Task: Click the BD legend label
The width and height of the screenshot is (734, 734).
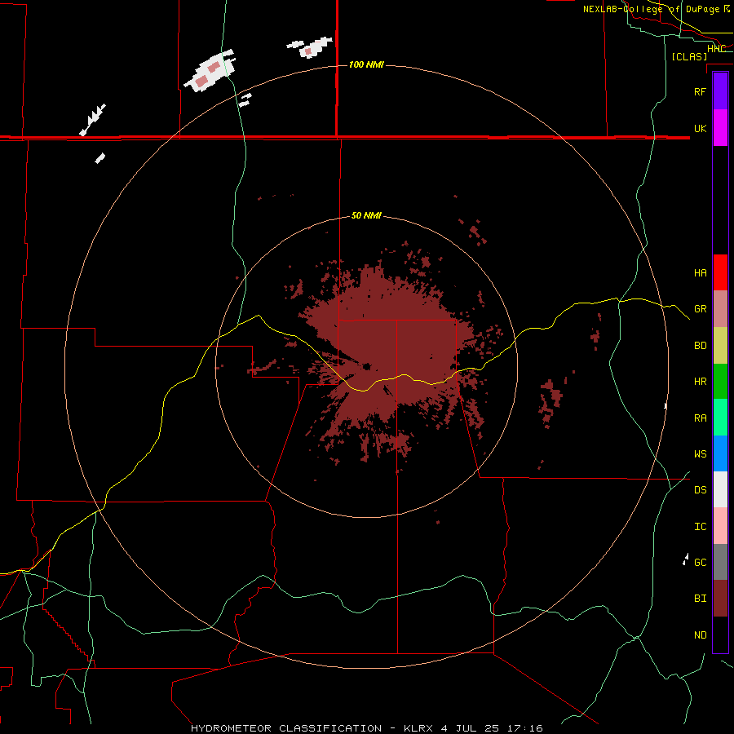Action: (x=700, y=346)
